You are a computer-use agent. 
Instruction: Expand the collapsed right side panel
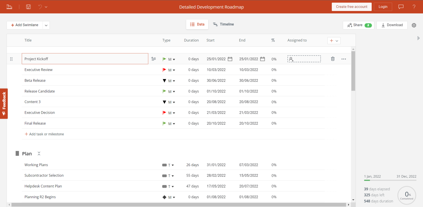(418, 38)
